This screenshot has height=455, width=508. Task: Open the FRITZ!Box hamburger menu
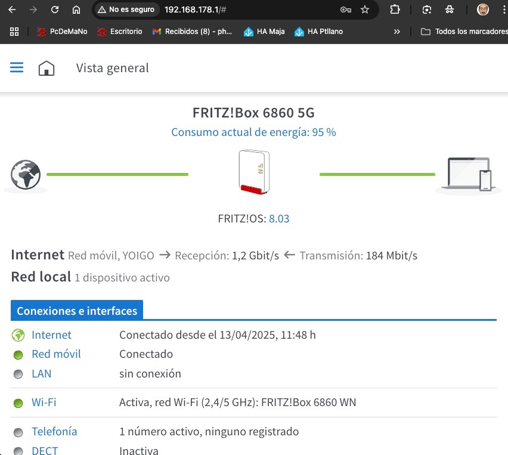17,67
